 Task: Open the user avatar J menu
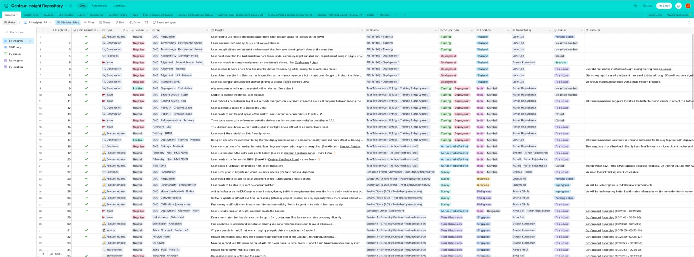[x=688, y=6]
